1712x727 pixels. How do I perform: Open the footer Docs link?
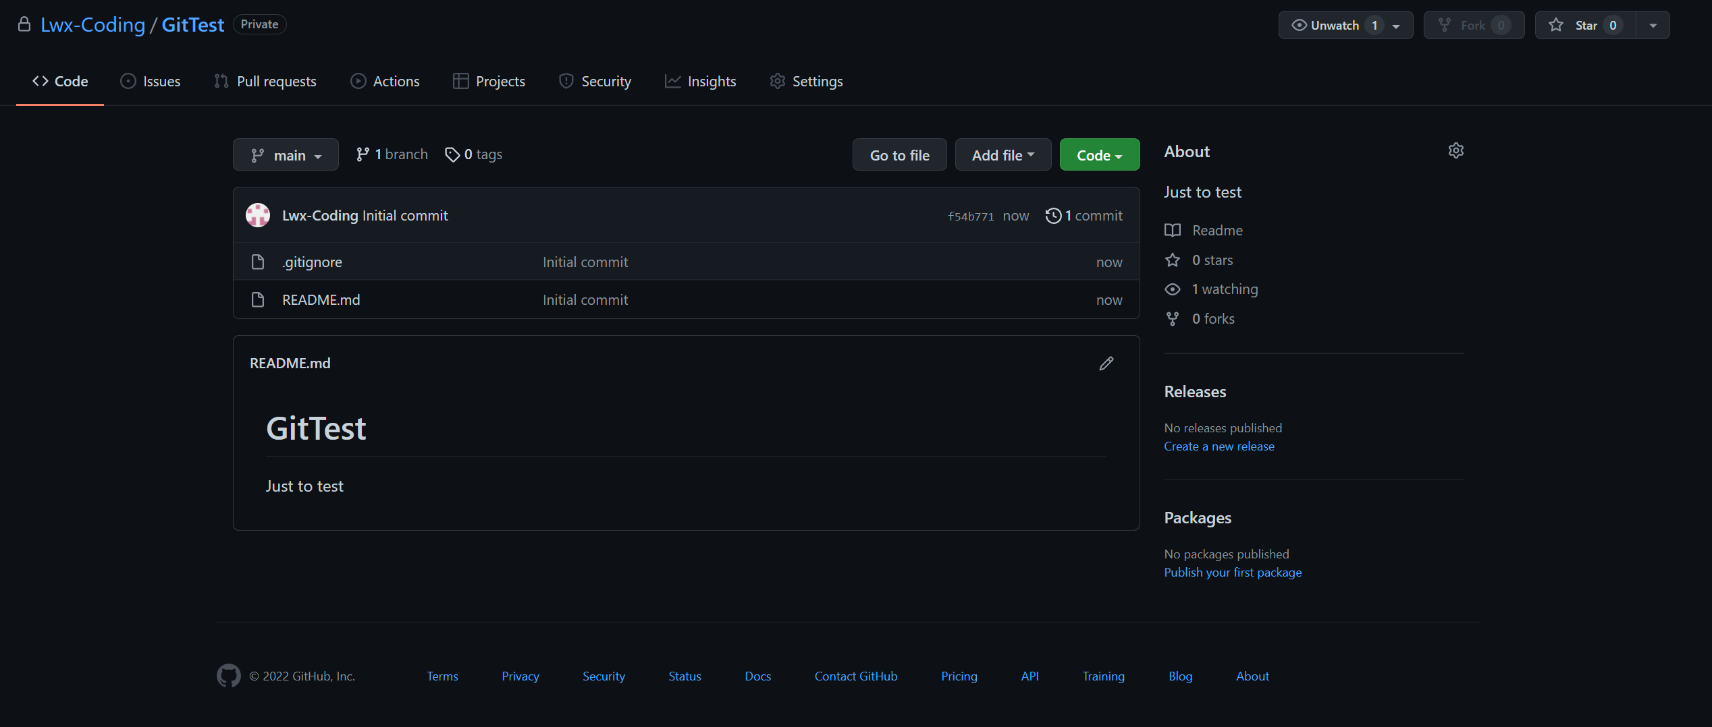tap(757, 676)
